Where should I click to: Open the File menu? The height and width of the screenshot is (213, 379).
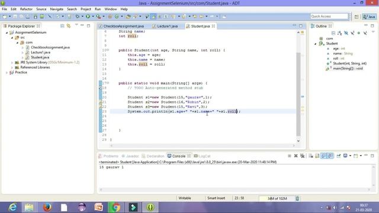point(4,9)
